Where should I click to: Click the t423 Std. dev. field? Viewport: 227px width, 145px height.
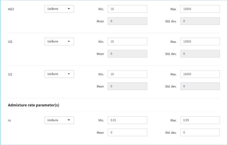tap(200, 21)
